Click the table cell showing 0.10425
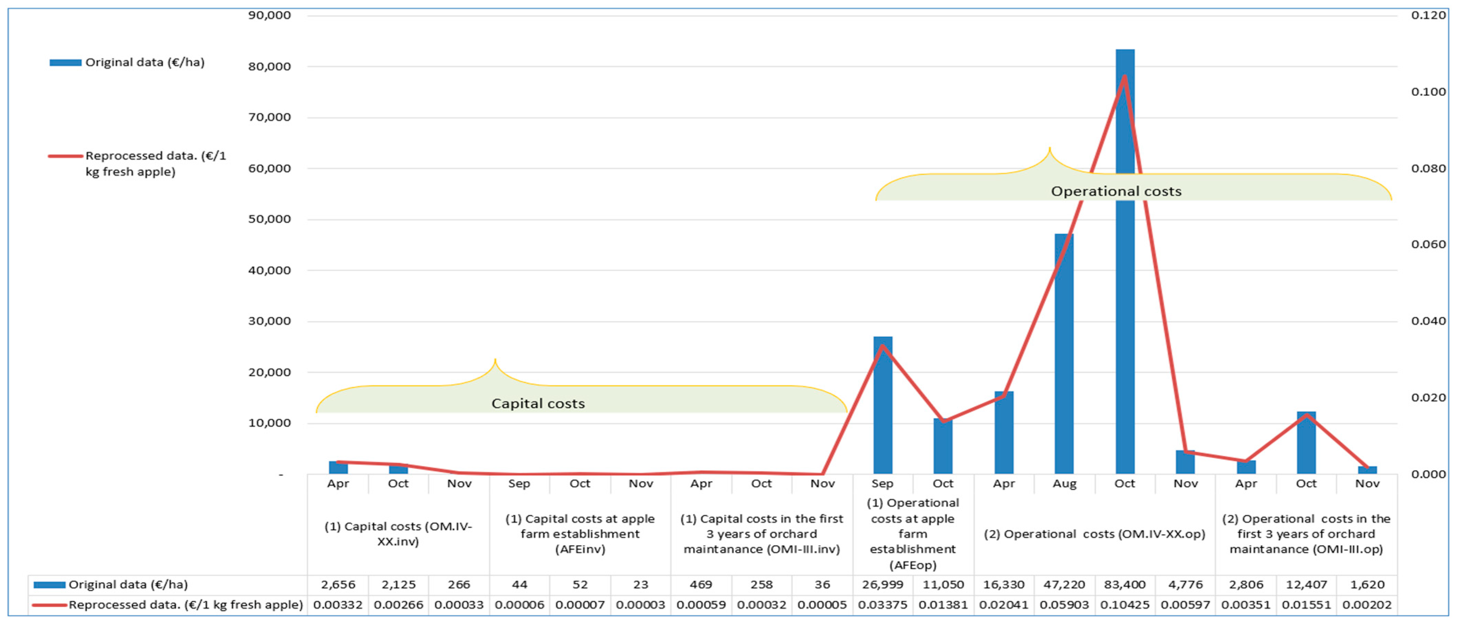Viewport: 1460px width, 629px height. click(x=1125, y=605)
